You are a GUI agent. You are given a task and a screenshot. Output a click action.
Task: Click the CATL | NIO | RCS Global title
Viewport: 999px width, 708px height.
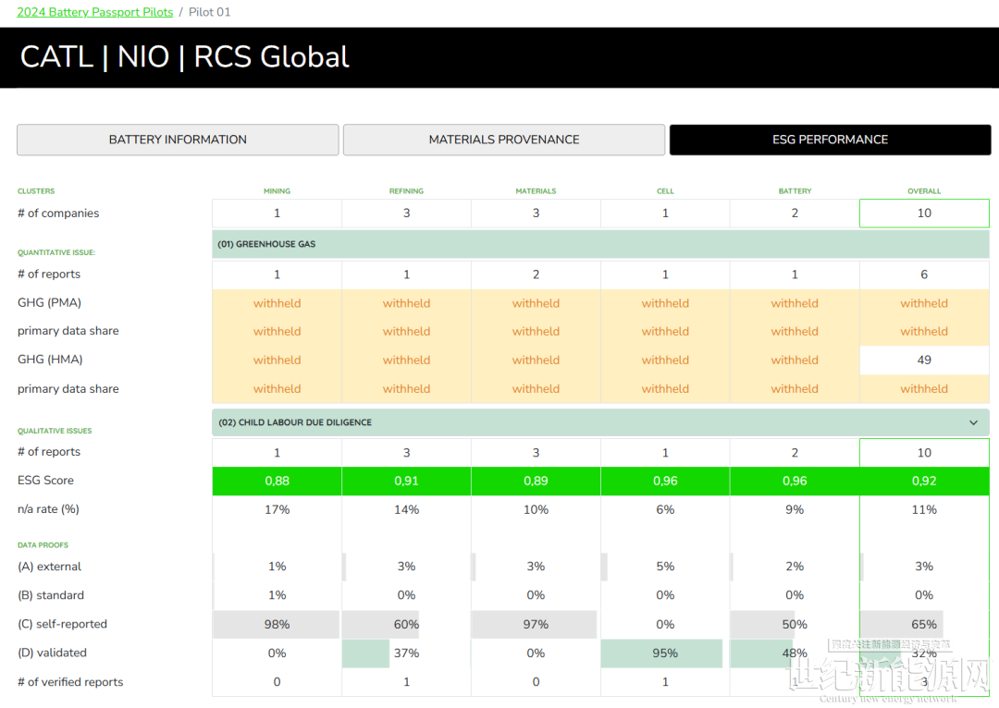[185, 57]
